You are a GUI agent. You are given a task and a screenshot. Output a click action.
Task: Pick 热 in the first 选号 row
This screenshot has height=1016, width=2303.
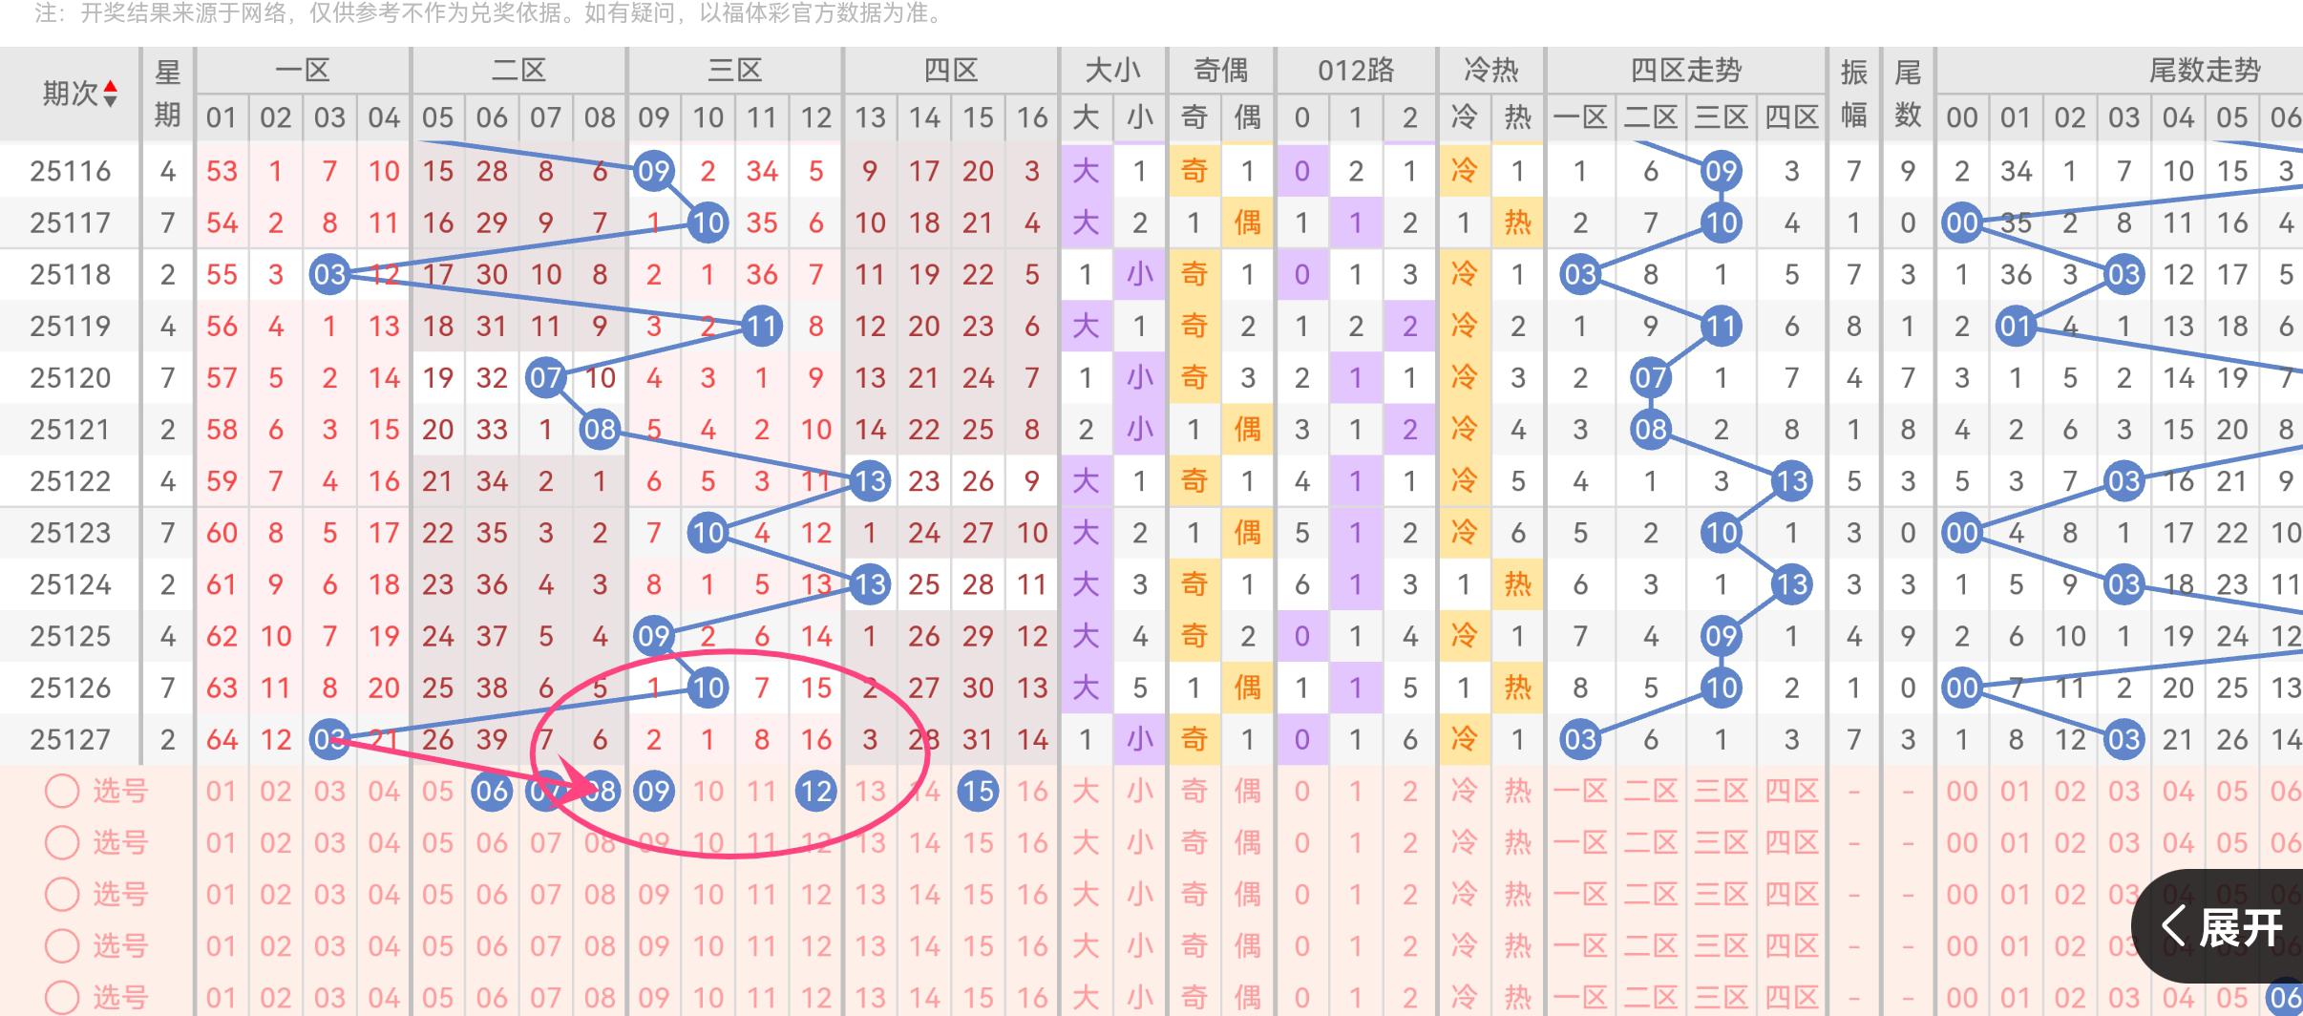(x=1517, y=792)
